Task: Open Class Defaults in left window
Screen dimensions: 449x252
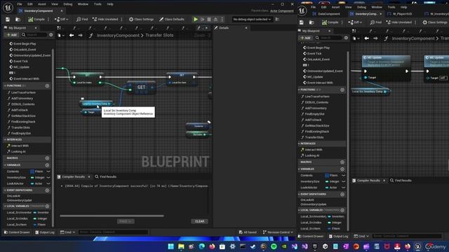Action: [x=172, y=20]
